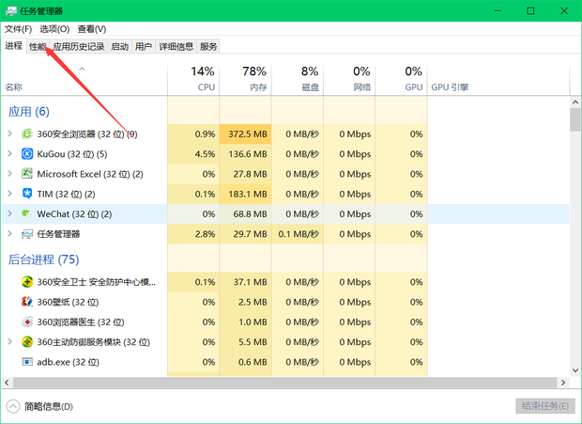The image size is (582, 424).
Task: Open the 选项(O) menu
Action: point(54,29)
